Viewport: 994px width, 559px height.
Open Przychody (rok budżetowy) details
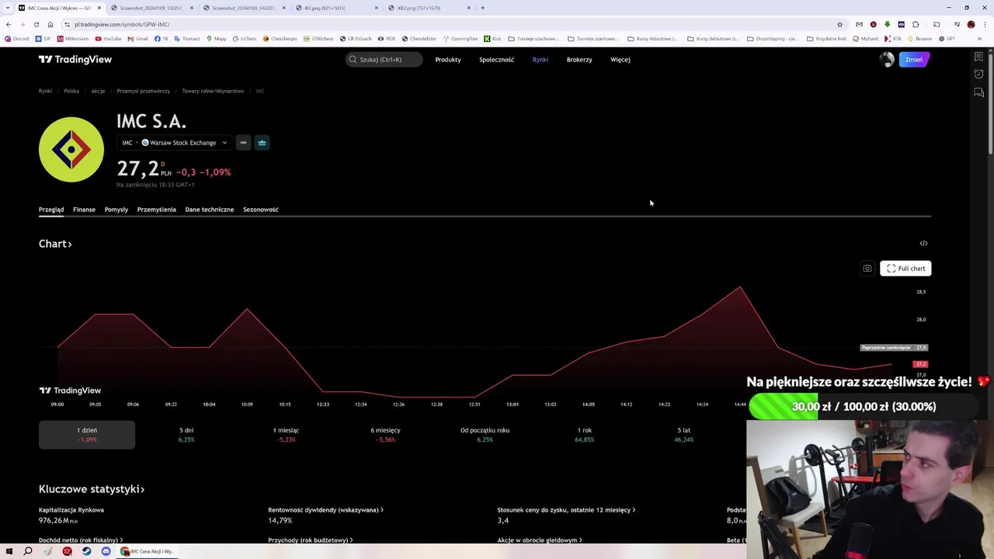tap(311, 540)
